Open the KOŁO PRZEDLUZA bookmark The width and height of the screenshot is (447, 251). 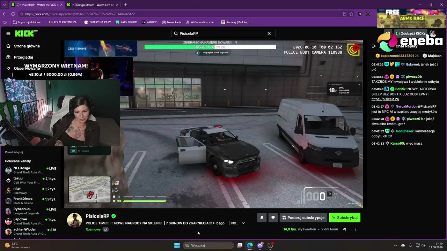pyautogui.click(x=64, y=22)
